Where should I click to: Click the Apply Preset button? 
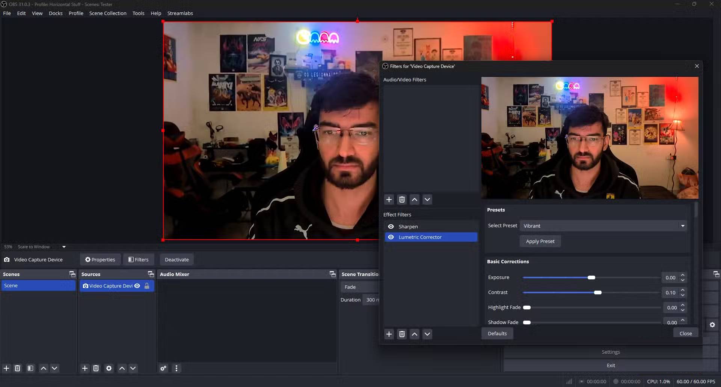point(540,241)
